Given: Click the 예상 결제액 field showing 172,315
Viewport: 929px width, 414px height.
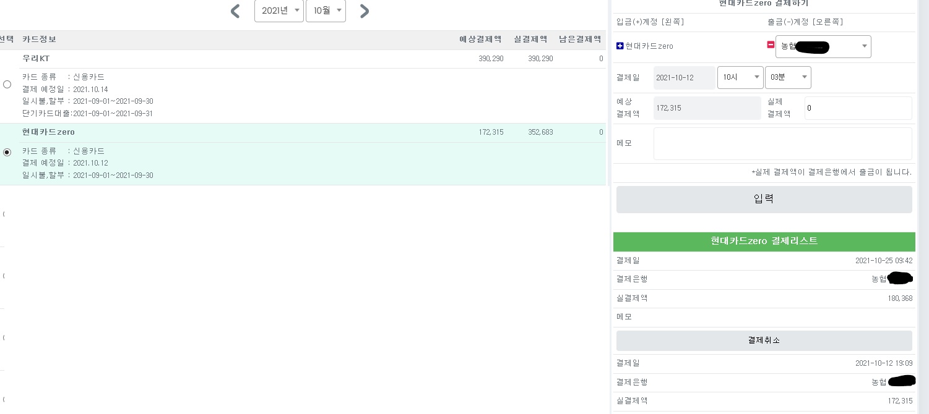Looking at the screenshot, I should tap(707, 108).
